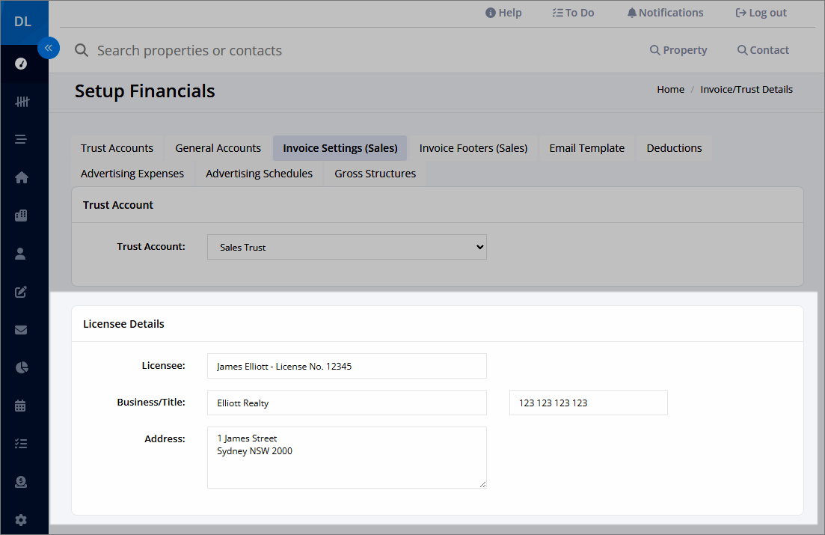Select Invoice Settings (Sales) tab

(x=340, y=148)
